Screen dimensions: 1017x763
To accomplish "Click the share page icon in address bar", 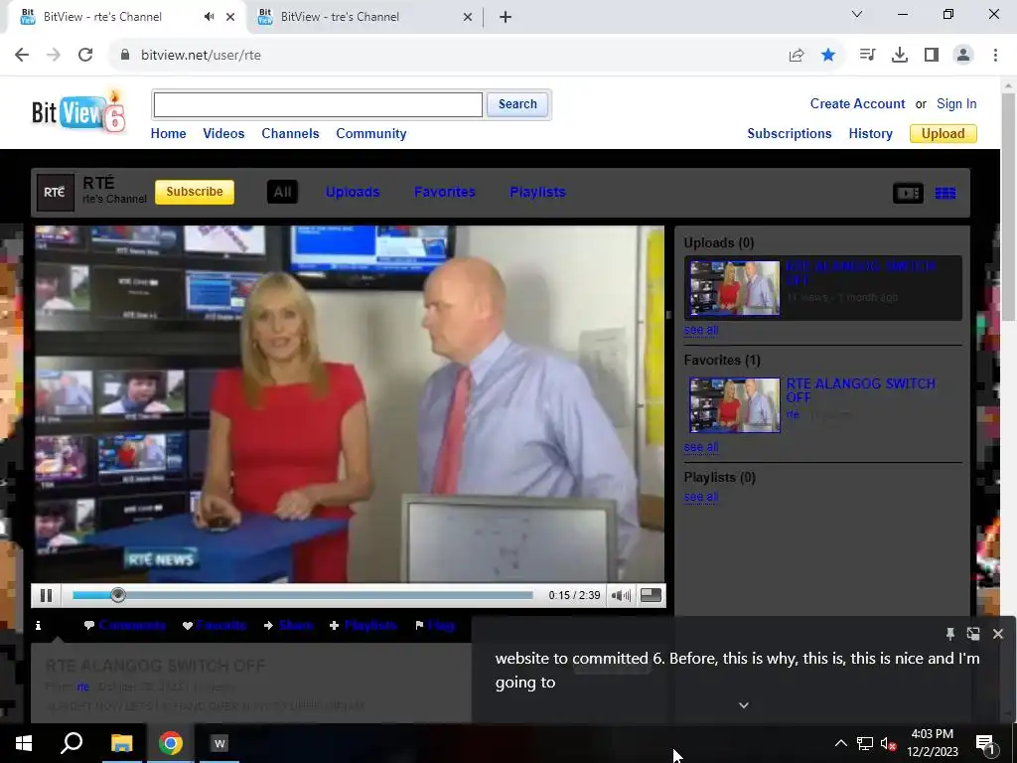I will 797,56.
